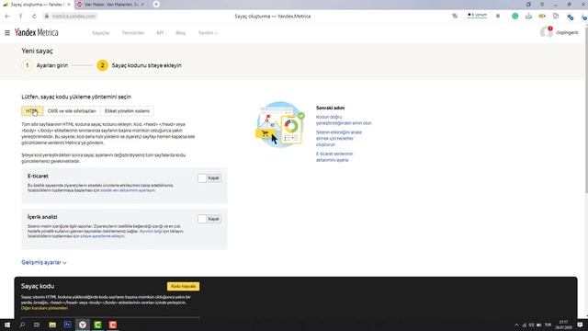
Task: Click the metrica.yandex.com address field
Action: tap(73, 17)
